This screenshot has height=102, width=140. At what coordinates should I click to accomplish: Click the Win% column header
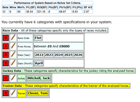pos(21,7)
